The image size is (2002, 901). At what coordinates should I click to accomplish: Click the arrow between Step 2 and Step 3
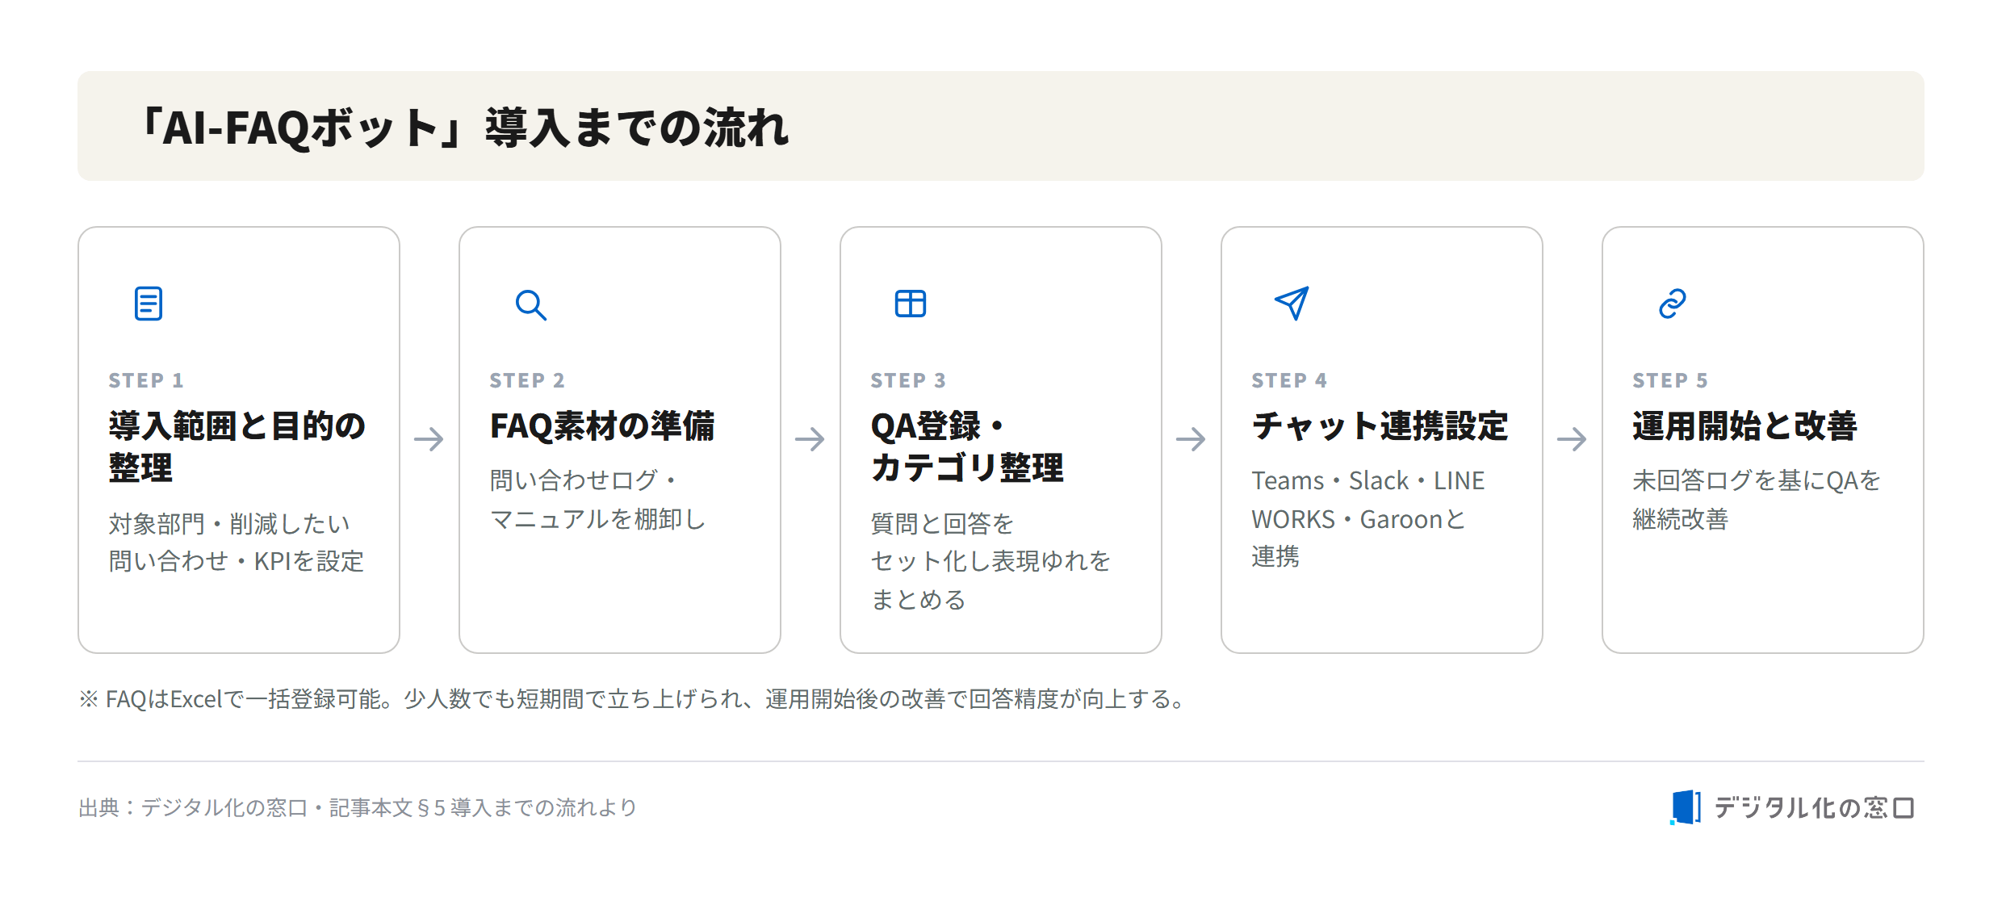(810, 439)
